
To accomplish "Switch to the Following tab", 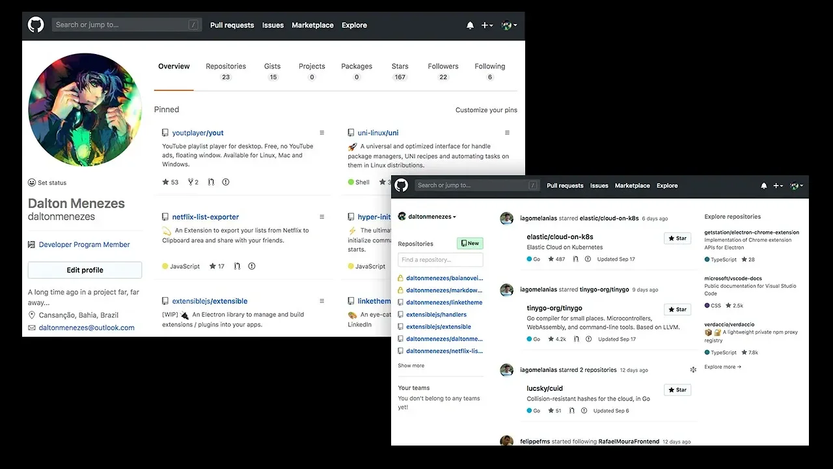I will tap(490, 72).
